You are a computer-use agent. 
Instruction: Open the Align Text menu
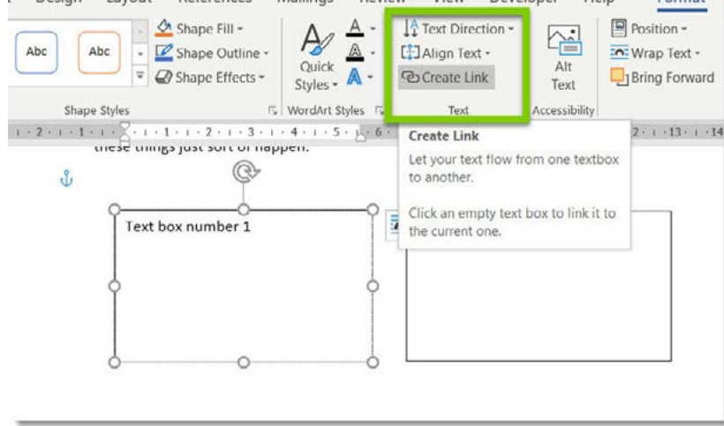tap(446, 54)
